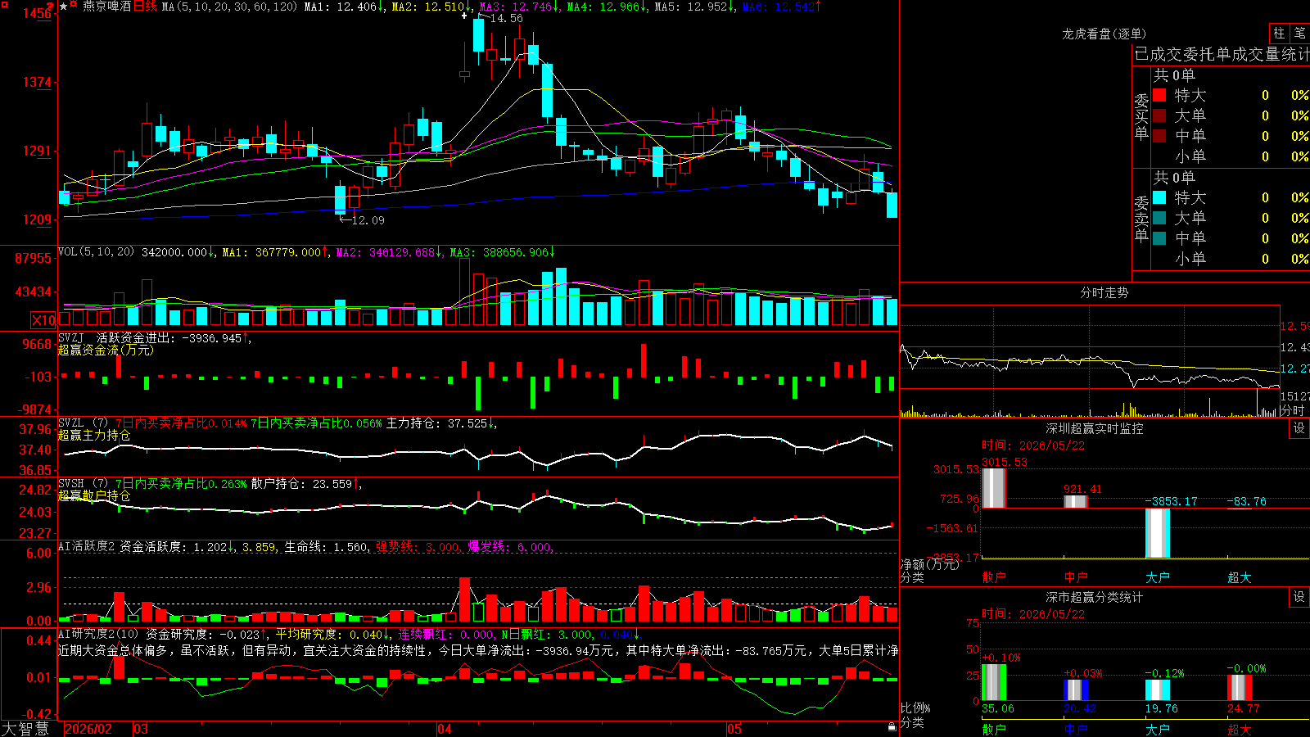
Task: Click the 散户持仓: 23.559 value
Action: 301,484
